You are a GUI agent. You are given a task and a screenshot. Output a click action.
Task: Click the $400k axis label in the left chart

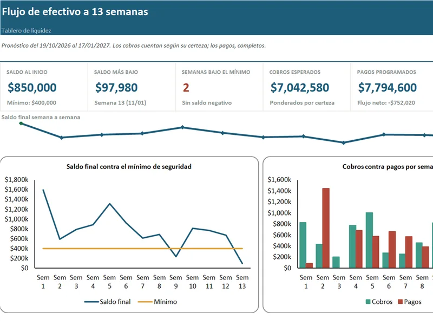[x=19, y=249]
